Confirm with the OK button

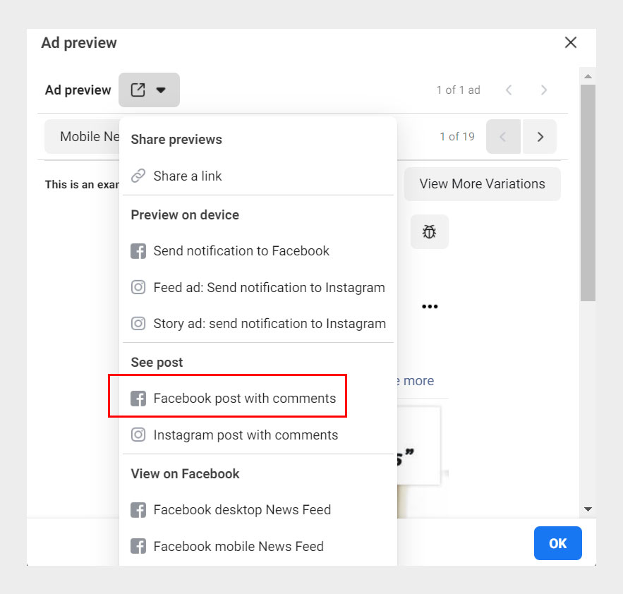point(558,543)
